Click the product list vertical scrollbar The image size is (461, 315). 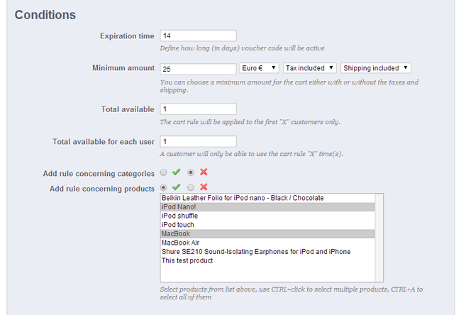[379, 238]
